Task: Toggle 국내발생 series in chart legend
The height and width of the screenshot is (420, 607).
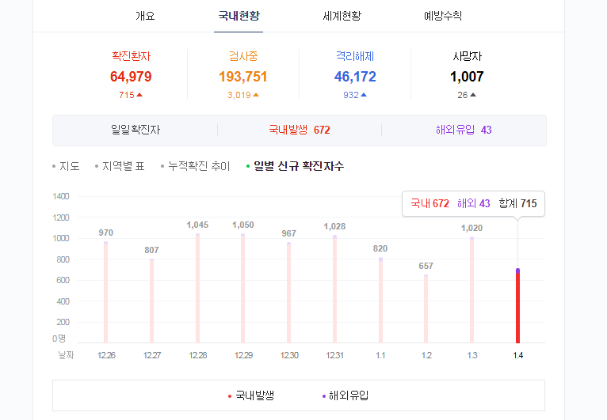Action: [x=251, y=395]
